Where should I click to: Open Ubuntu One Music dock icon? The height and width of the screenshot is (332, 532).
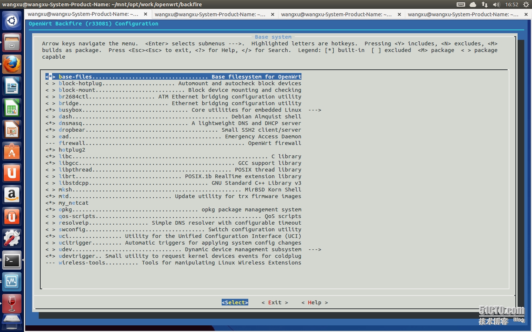click(12, 217)
